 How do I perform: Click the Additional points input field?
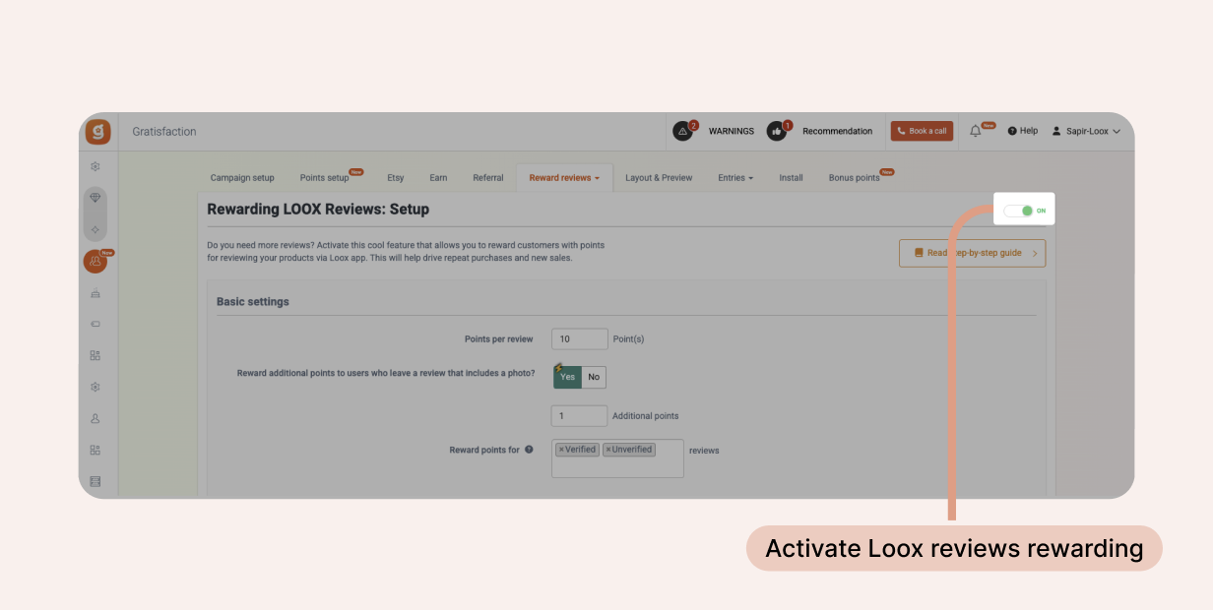click(x=580, y=415)
